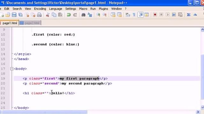Click the vertical scrollbar thumb

coord(202,77)
